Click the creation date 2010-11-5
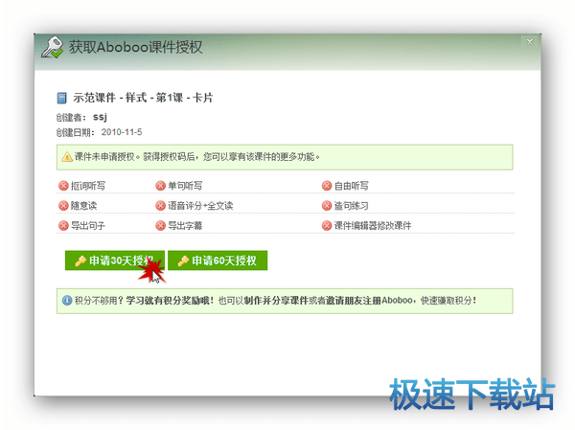The image size is (575, 430). point(122,132)
